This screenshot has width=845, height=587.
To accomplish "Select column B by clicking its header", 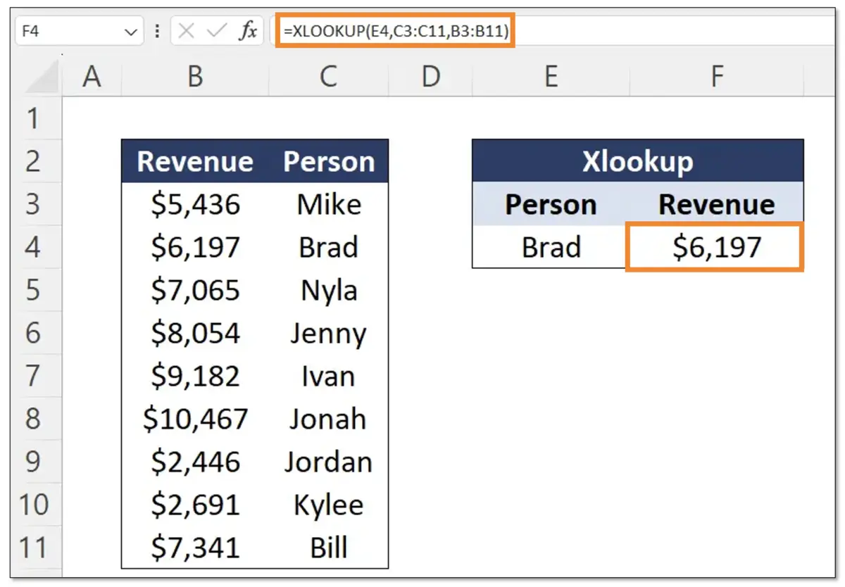I will (195, 76).
